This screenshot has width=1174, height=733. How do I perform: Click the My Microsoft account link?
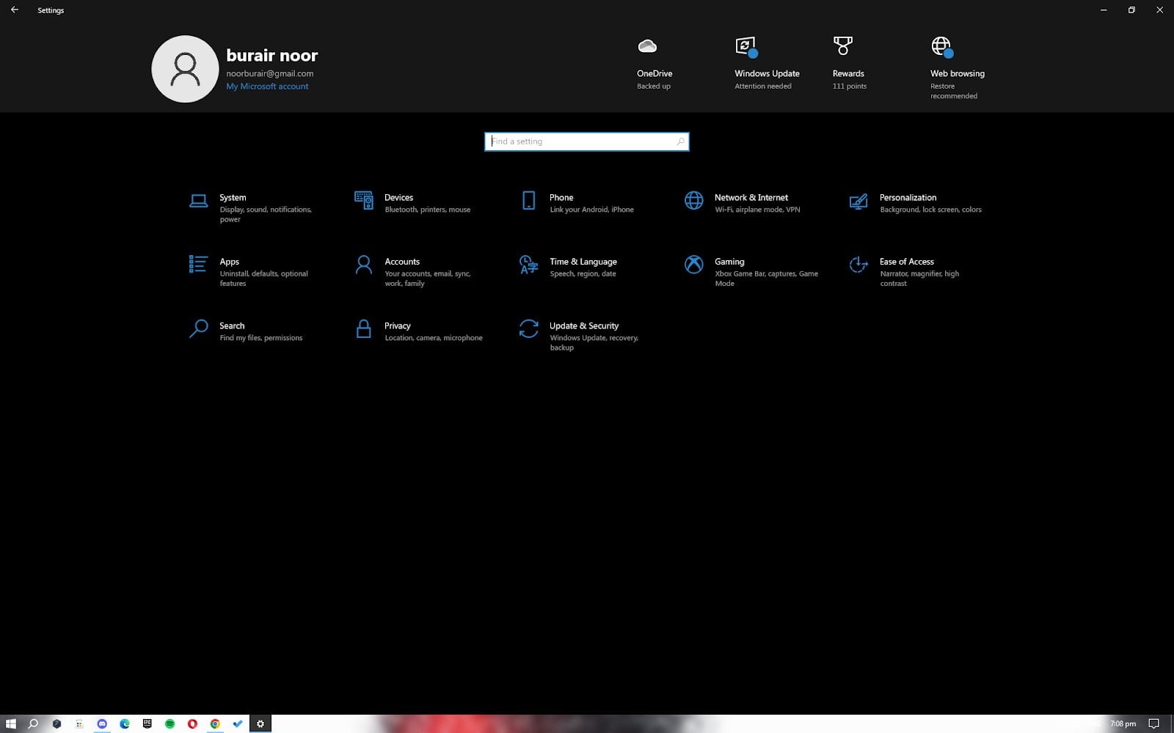click(x=267, y=86)
